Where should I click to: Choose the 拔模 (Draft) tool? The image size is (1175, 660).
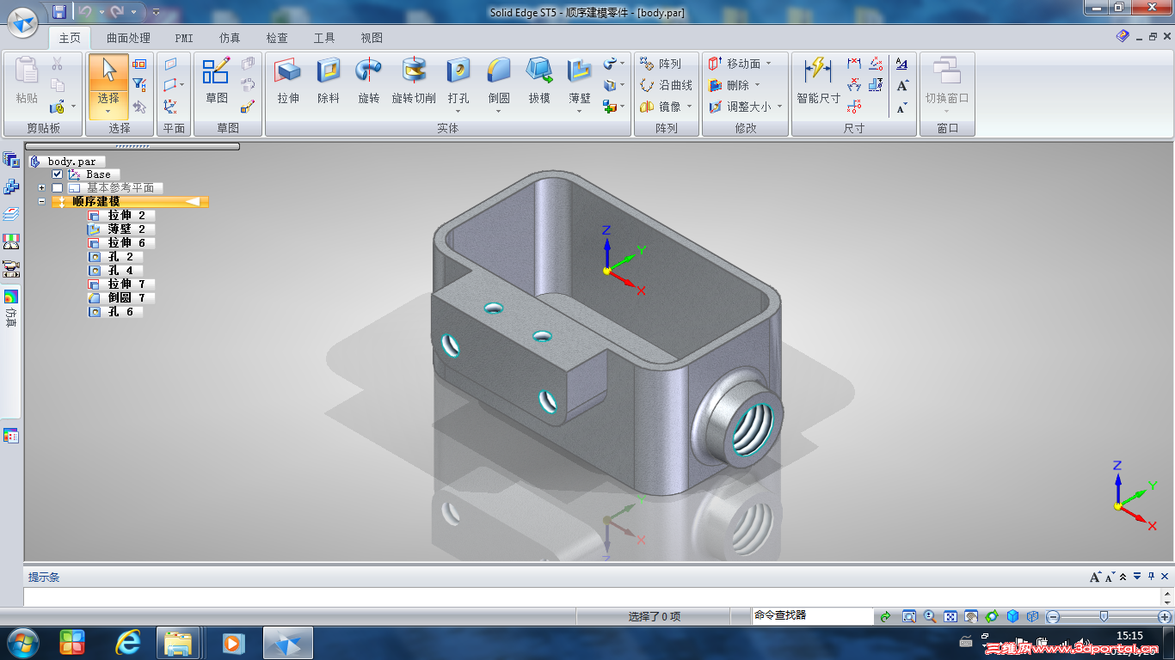click(539, 81)
